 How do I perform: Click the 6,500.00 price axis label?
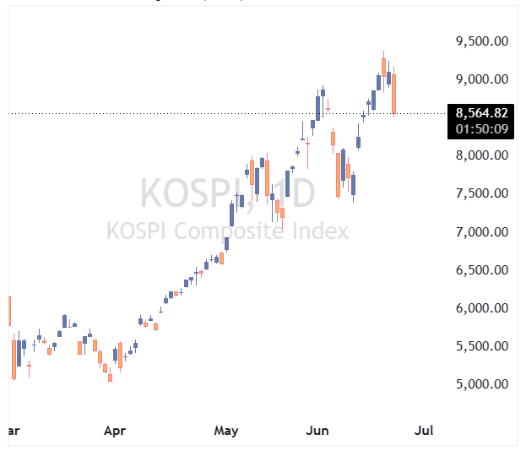[482, 269]
